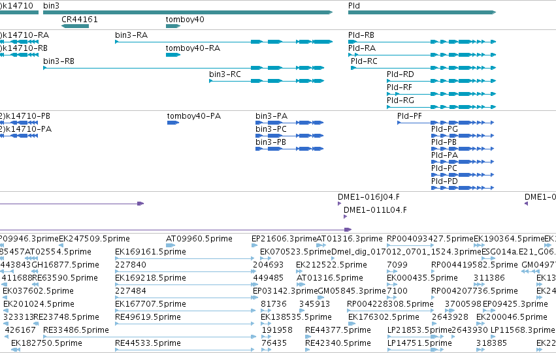
Task: Click the Pld-RF transcript label
Action: (399, 87)
